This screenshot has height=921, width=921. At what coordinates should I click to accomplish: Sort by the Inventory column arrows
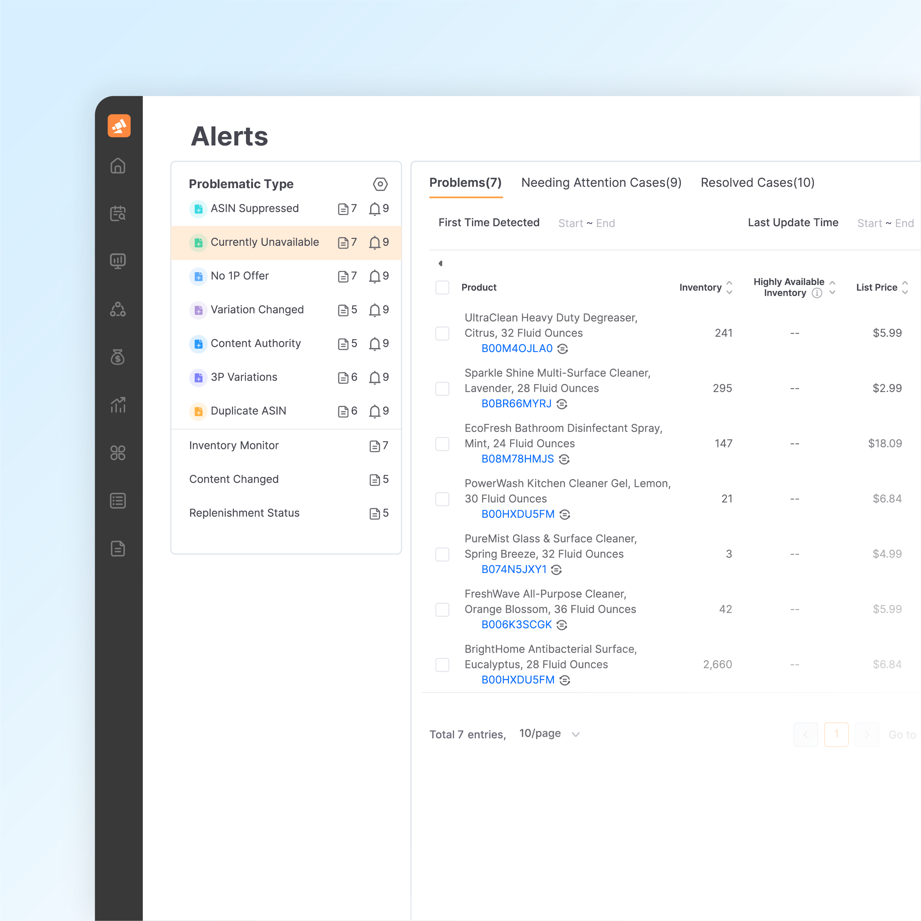point(729,288)
